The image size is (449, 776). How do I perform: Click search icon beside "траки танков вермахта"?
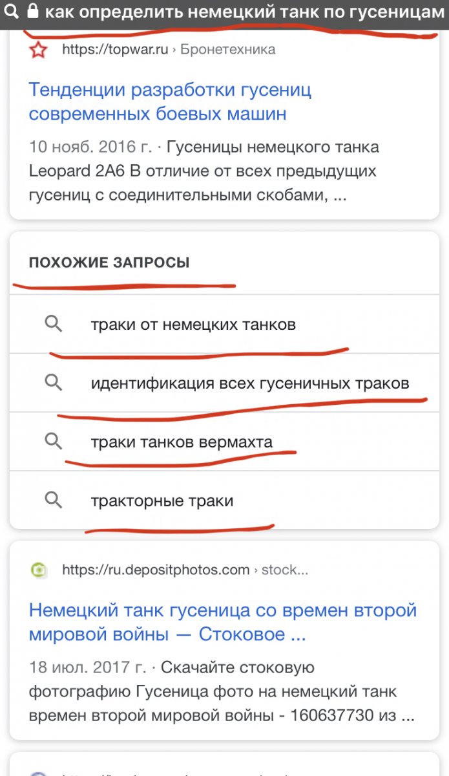tap(54, 442)
